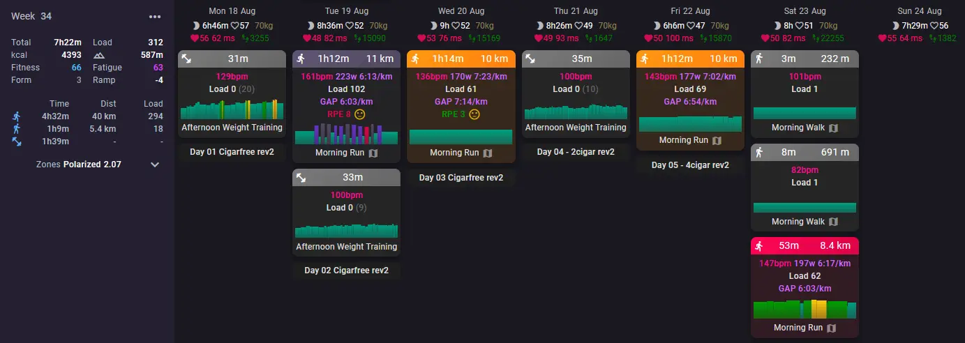The width and height of the screenshot is (965, 343).
Task: Click the run icon on Wednesday's 1h14m card
Action: (x=416, y=59)
